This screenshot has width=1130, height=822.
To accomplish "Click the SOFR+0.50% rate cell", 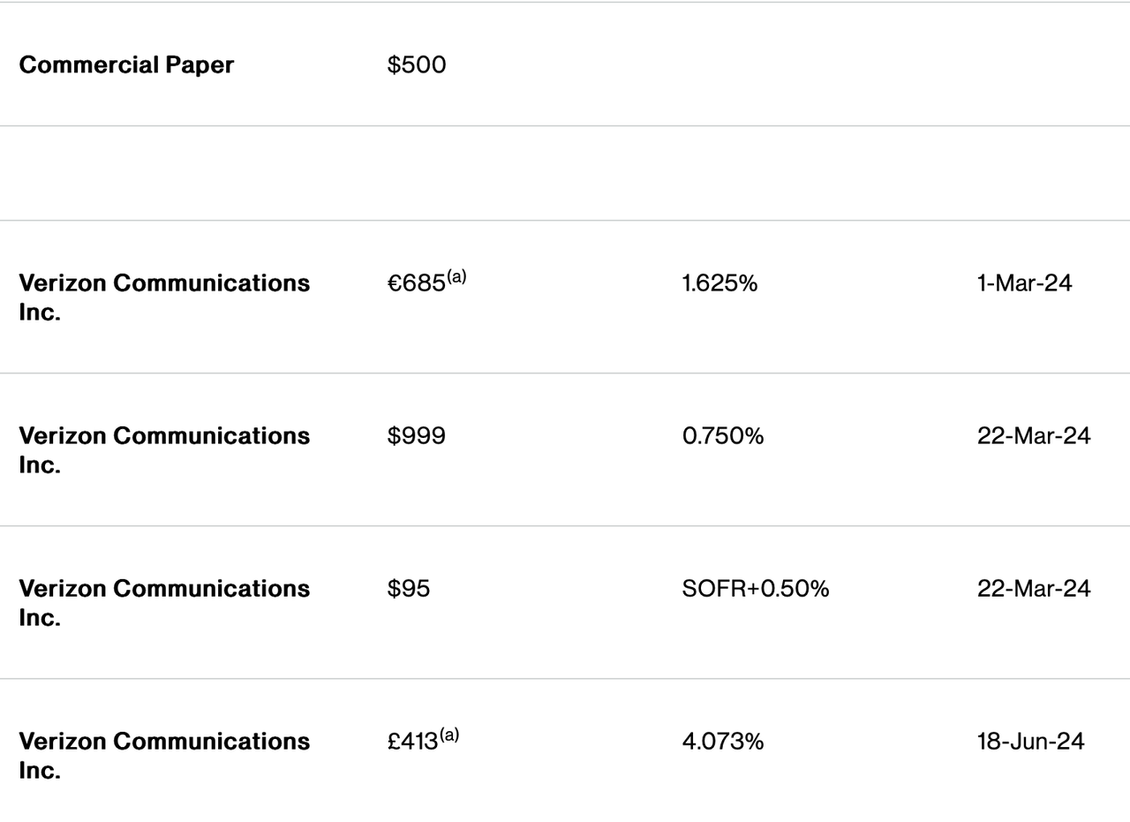I will 756,589.
